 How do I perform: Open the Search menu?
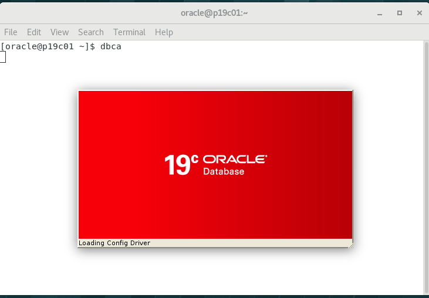tap(91, 32)
